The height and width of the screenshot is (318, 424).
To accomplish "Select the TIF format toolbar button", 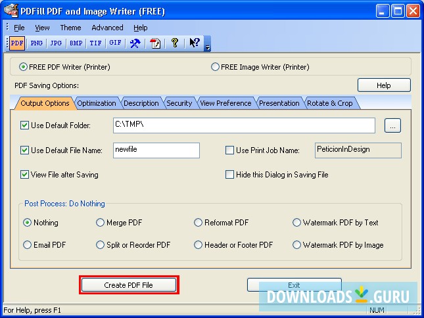I will [x=96, y=43].
